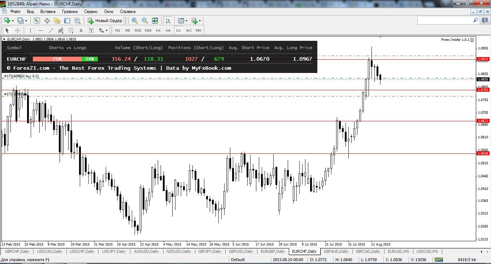Tile chart windows icon
Image resolution: width=491 pixels, height=264 pixels.
[155, 21]
